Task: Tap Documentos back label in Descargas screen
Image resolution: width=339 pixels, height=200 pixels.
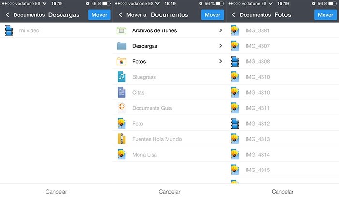Action: (29, 15)
